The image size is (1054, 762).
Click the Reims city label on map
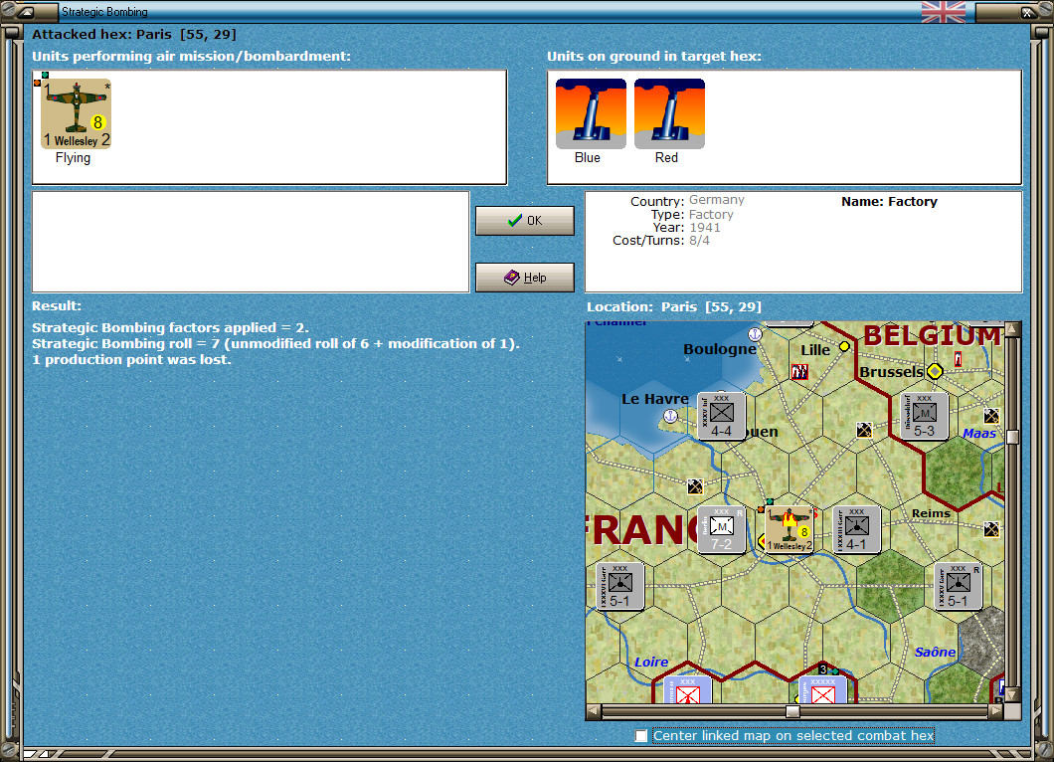tap(931, 513)
